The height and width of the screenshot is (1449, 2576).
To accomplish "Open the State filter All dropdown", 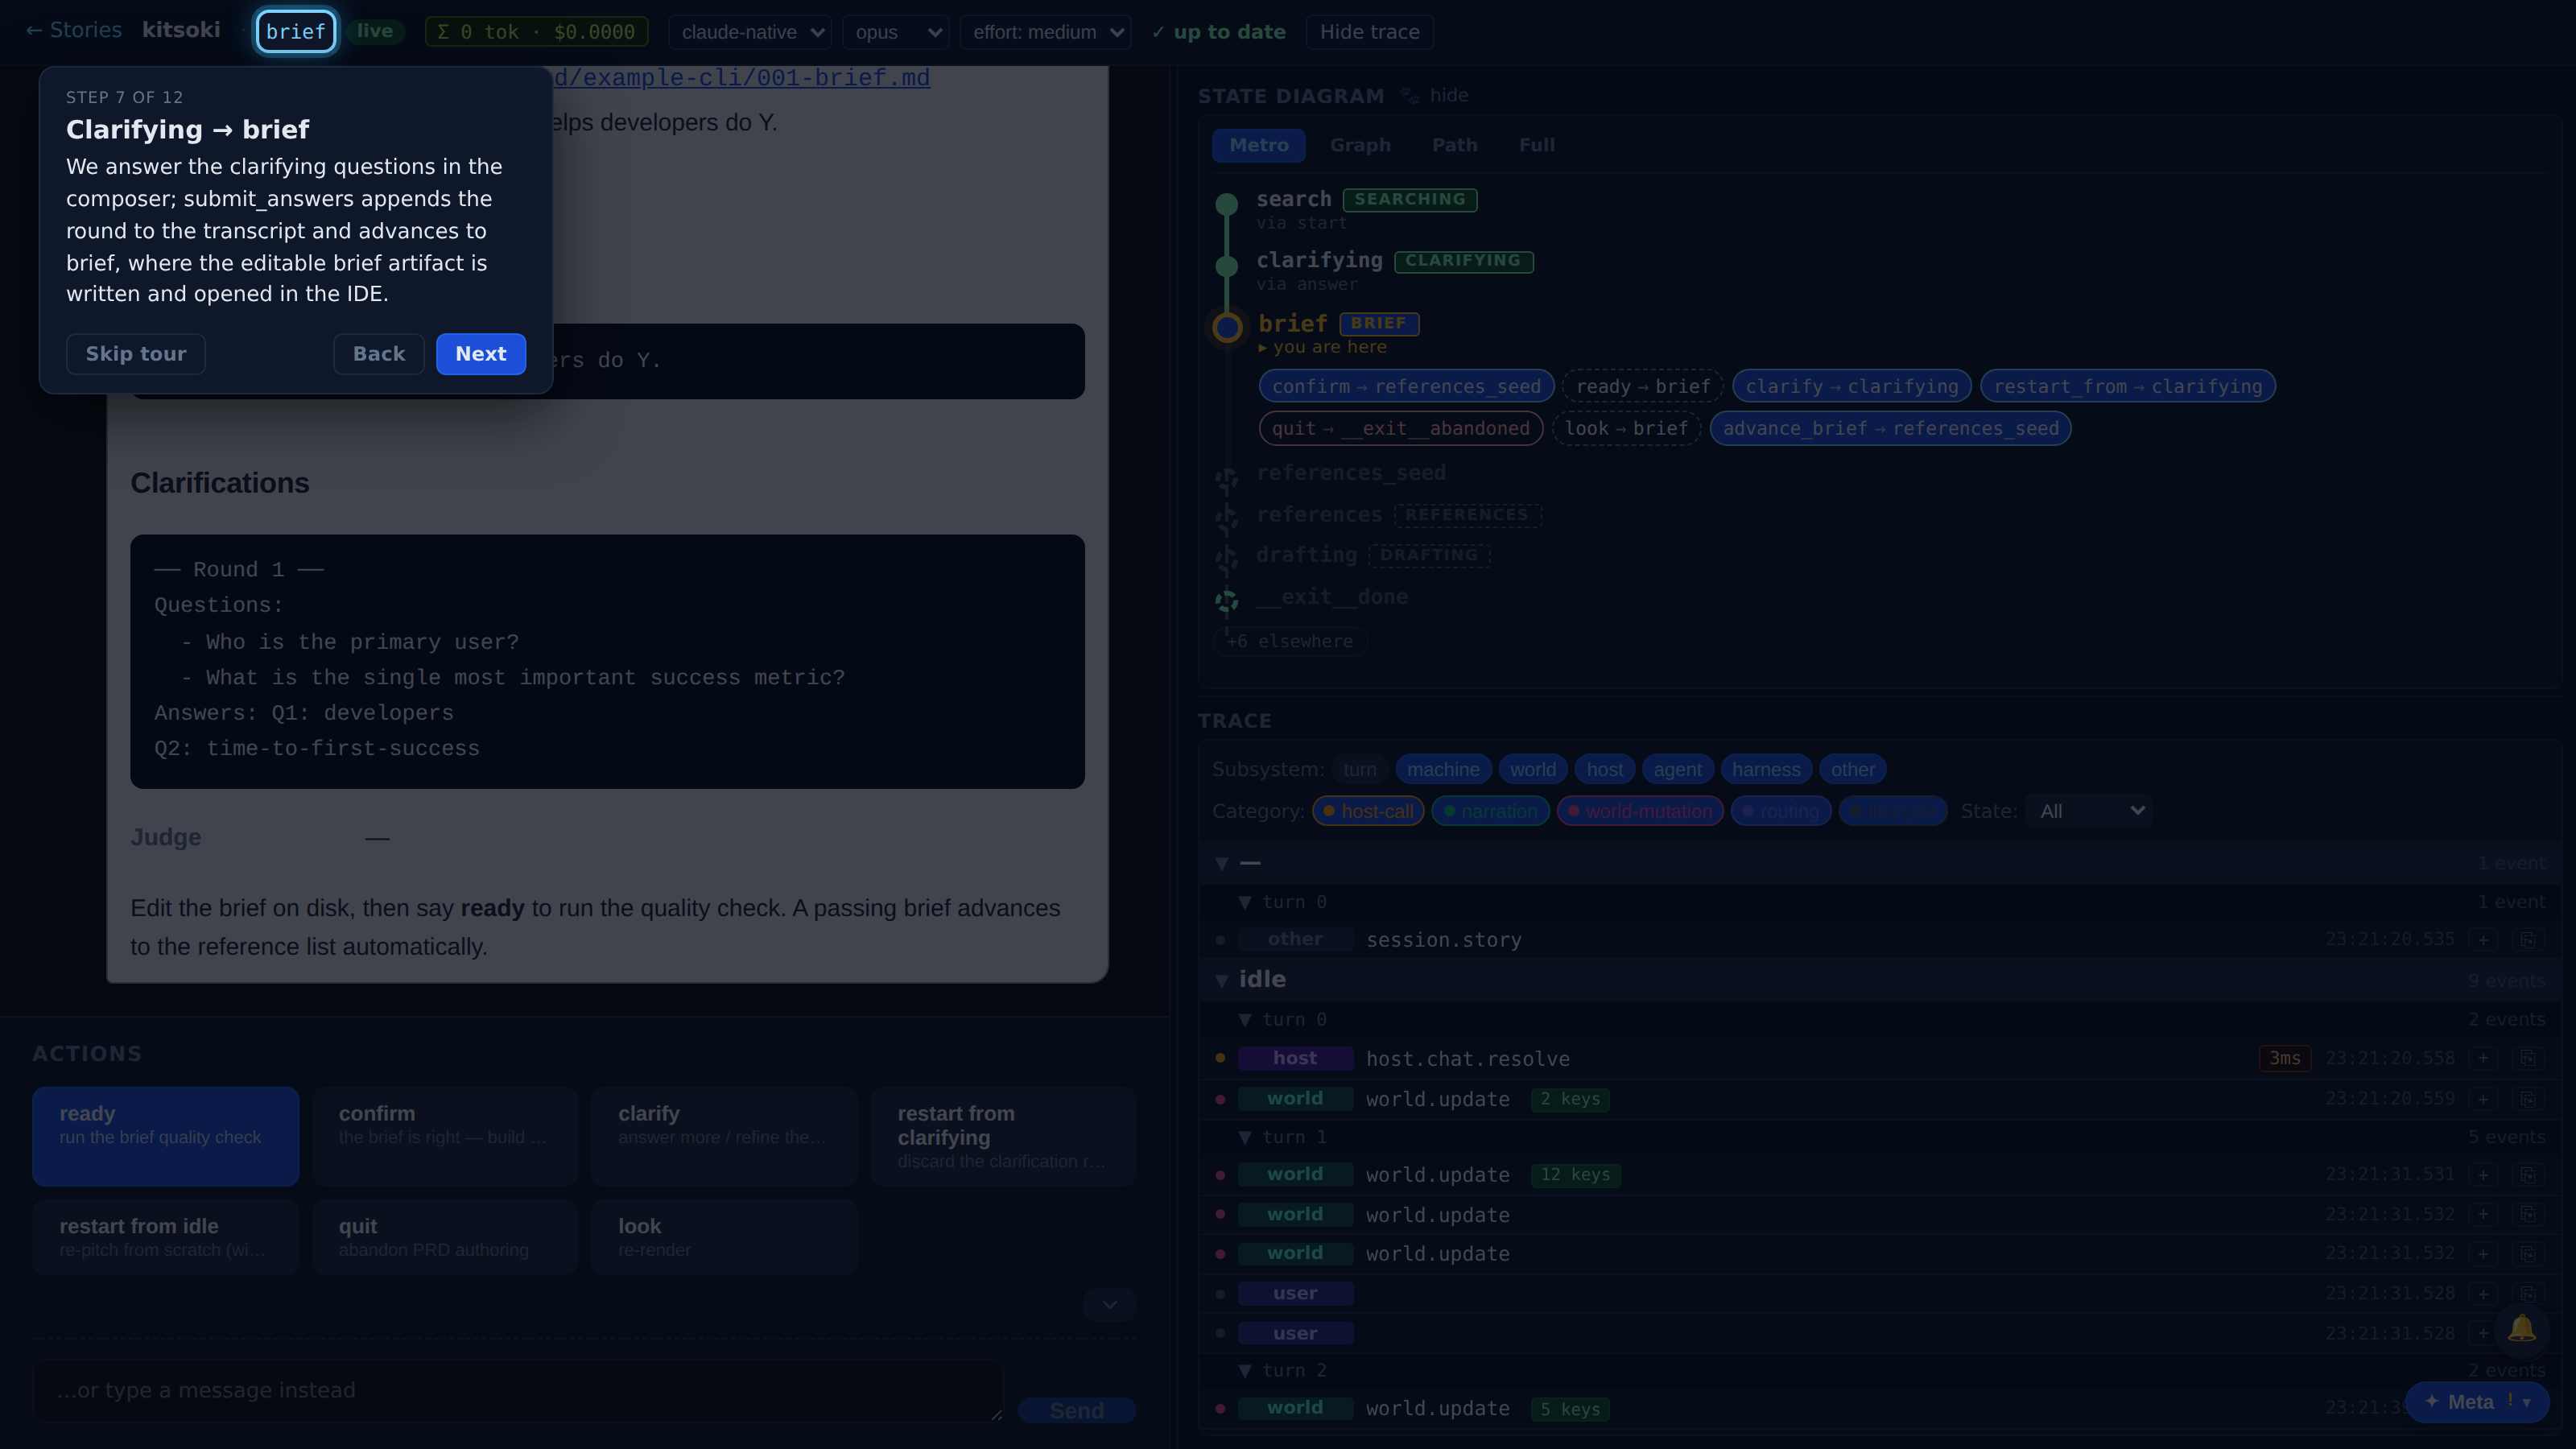I will point(2089,811).
